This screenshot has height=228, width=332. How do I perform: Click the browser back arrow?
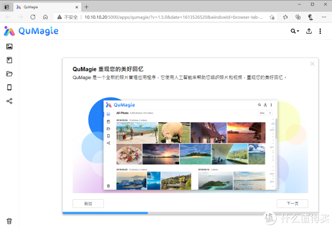tap(8, 17)
